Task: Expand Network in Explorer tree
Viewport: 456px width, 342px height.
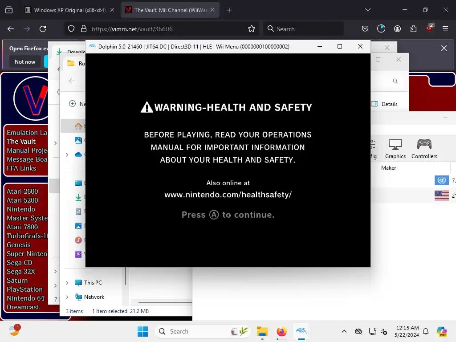Action: tap(67, 297)
